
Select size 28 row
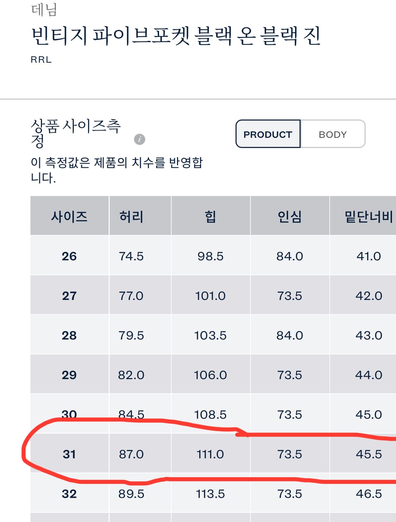pyautogui.click(x=69, y=335)
